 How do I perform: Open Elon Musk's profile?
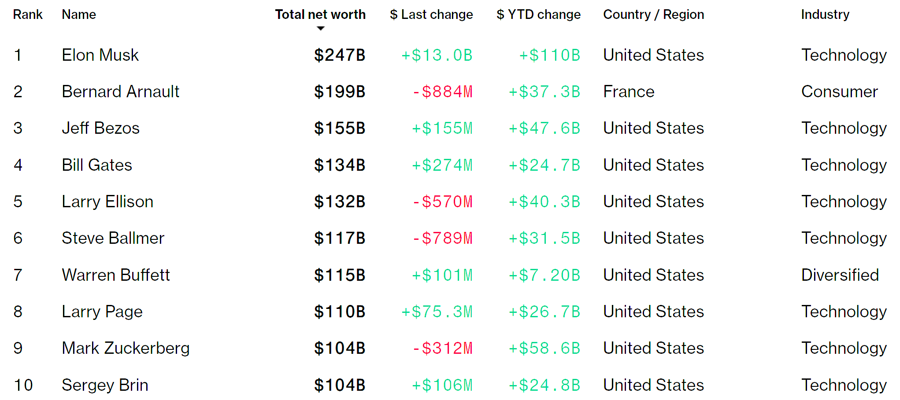[100, 55]
